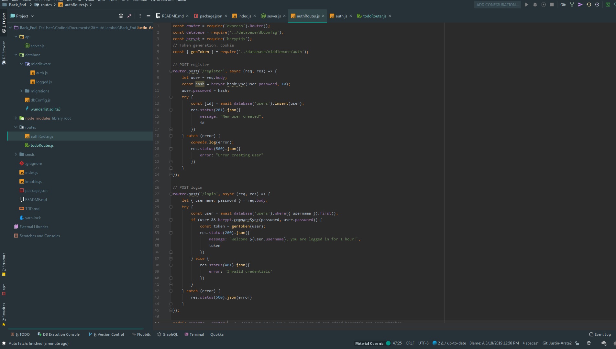Open Git history clock icon
This screenshot has height=349, width=616.
[589, 5]
